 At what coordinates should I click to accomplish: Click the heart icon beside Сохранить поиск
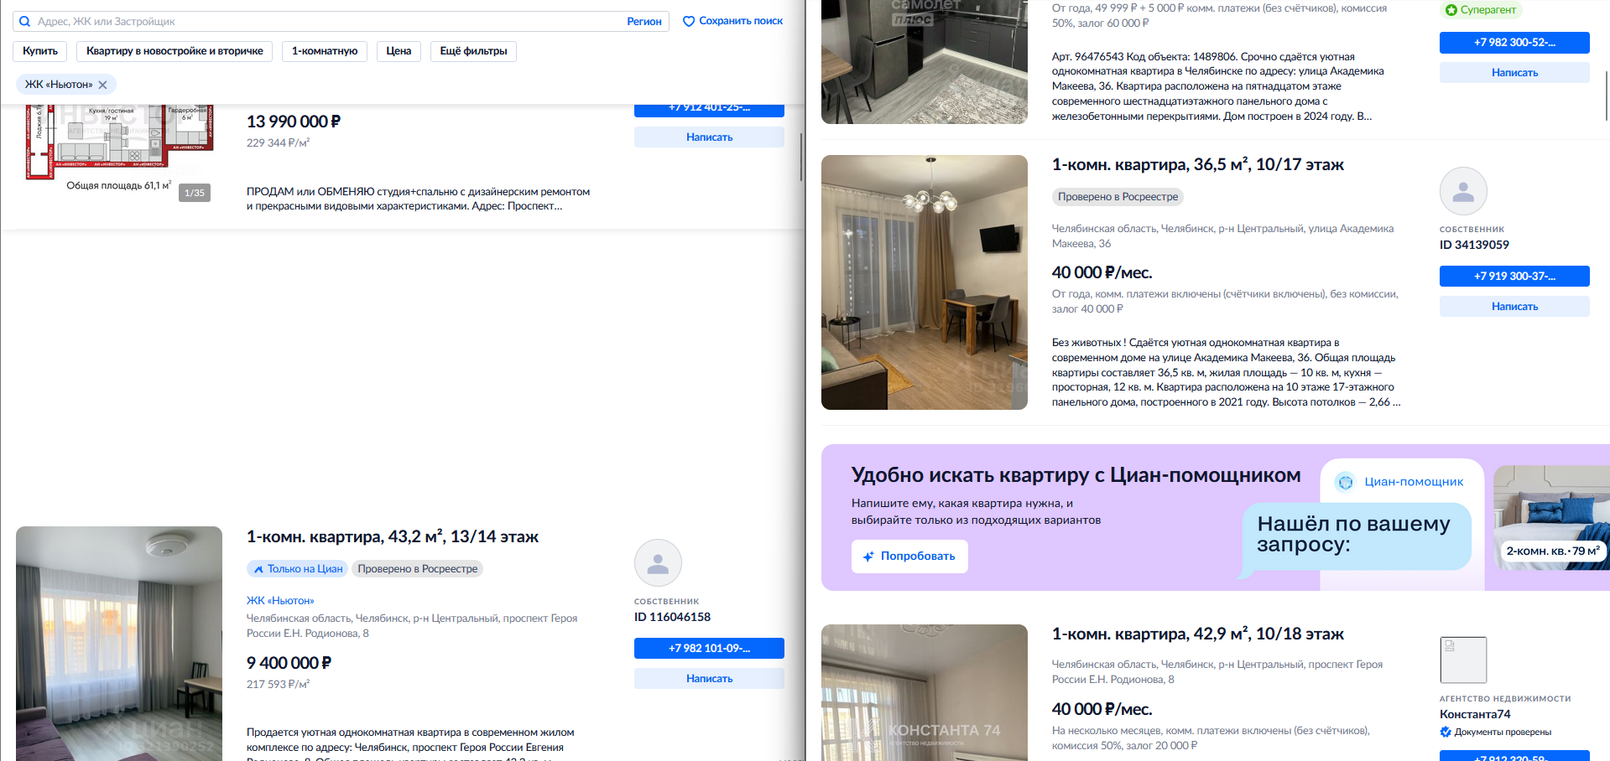(x=689, y=22)
